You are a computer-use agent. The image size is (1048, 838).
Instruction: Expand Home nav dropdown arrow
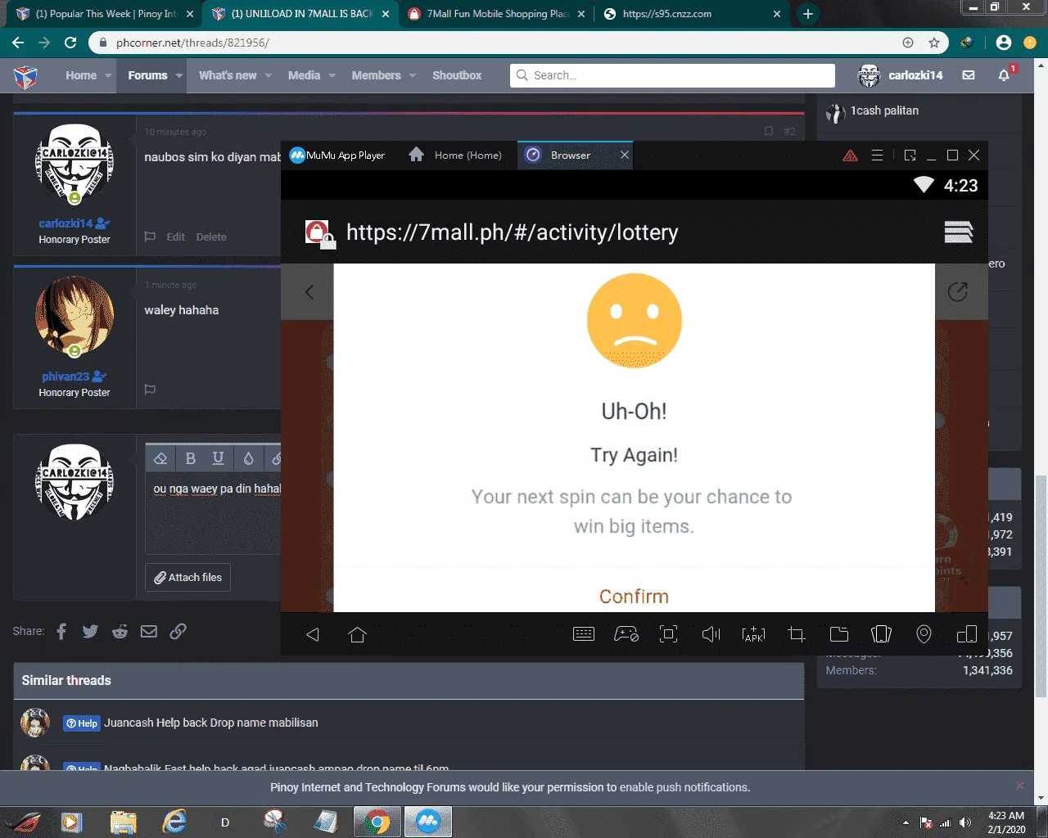(x=108, y=75)
